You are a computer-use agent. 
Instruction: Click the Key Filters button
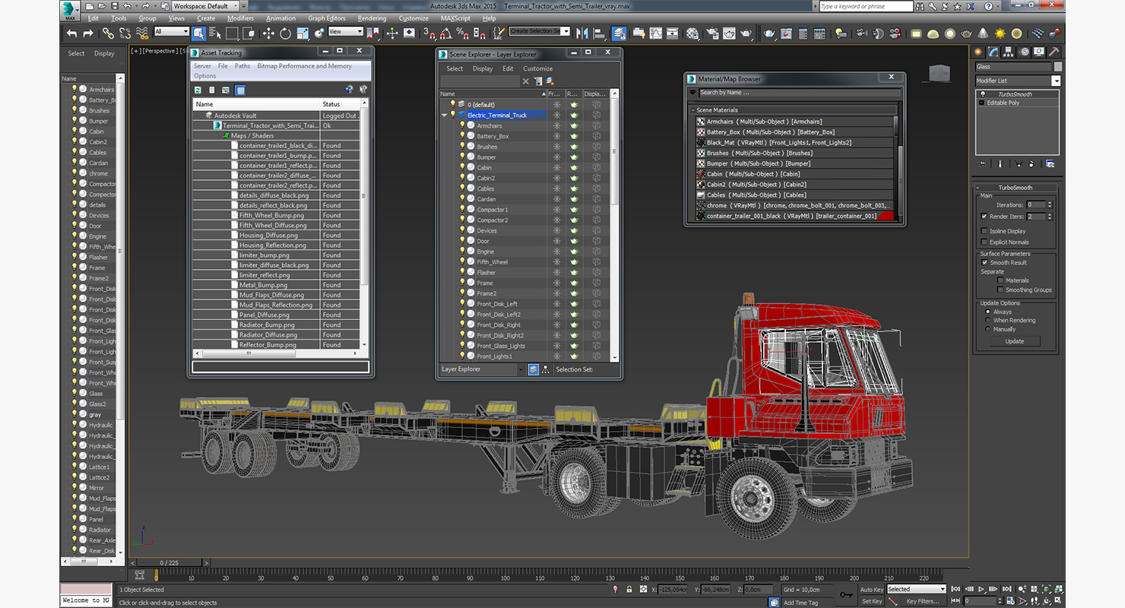tap(922, 601)
